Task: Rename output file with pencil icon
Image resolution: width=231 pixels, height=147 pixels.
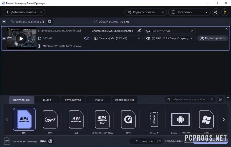Action: pyautogui.click(x=139, y=31)
